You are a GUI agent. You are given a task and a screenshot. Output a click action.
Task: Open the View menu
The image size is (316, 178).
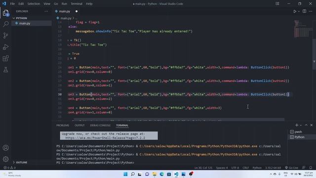(47, 3)
